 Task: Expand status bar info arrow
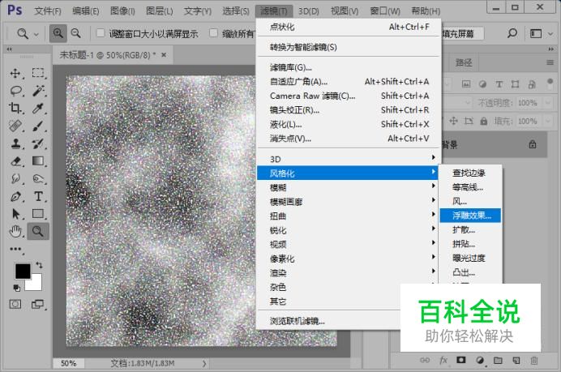tap(204, 363)
